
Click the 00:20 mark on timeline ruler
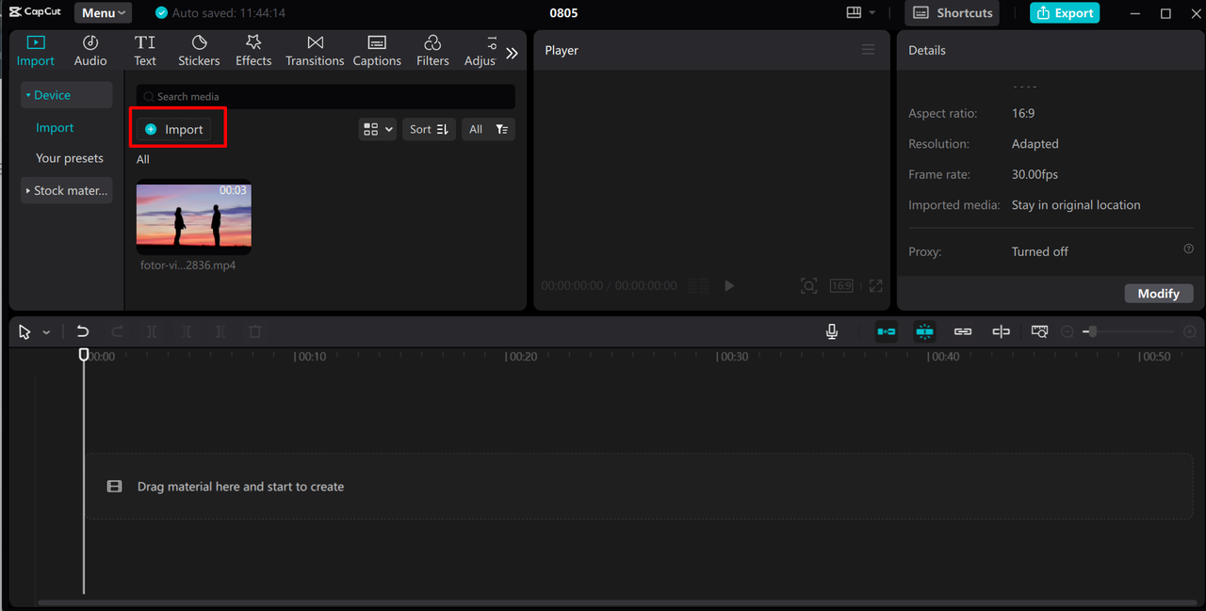[x=521, y=357]
